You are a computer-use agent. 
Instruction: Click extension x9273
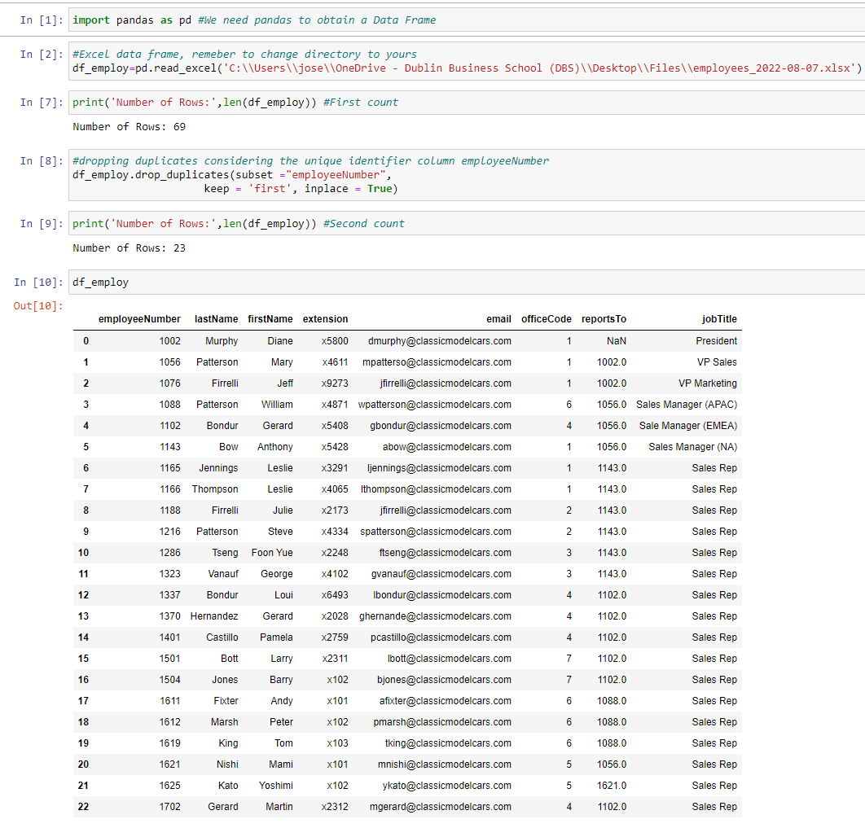[x=335, y=383]
